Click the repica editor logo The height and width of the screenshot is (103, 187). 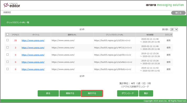point(12,5)
